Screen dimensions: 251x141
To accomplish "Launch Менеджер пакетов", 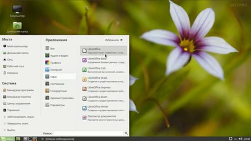I will coord(17,97).
